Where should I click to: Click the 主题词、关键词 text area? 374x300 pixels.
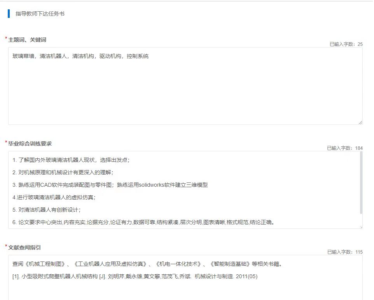[185, 86]
